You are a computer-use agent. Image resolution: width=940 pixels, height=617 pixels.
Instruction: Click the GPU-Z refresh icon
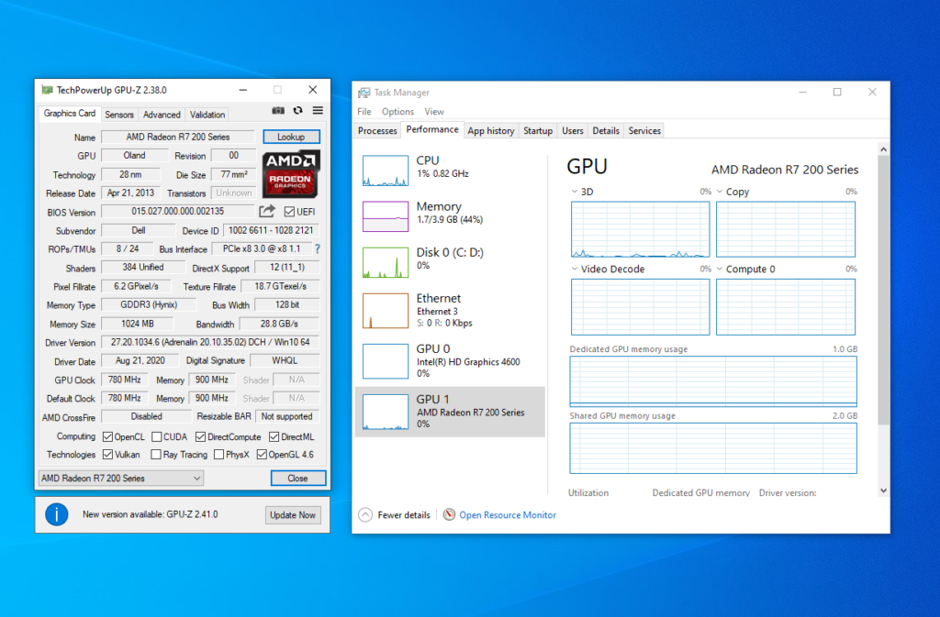(297, 111)
